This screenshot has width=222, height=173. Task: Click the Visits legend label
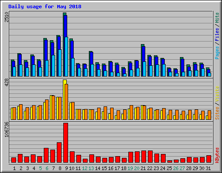coord(217,94)
